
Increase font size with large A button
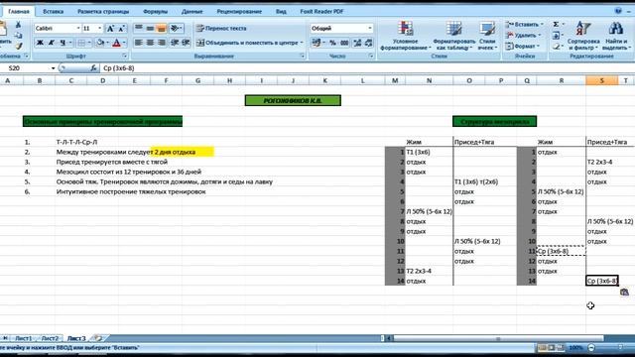(110, 29)
